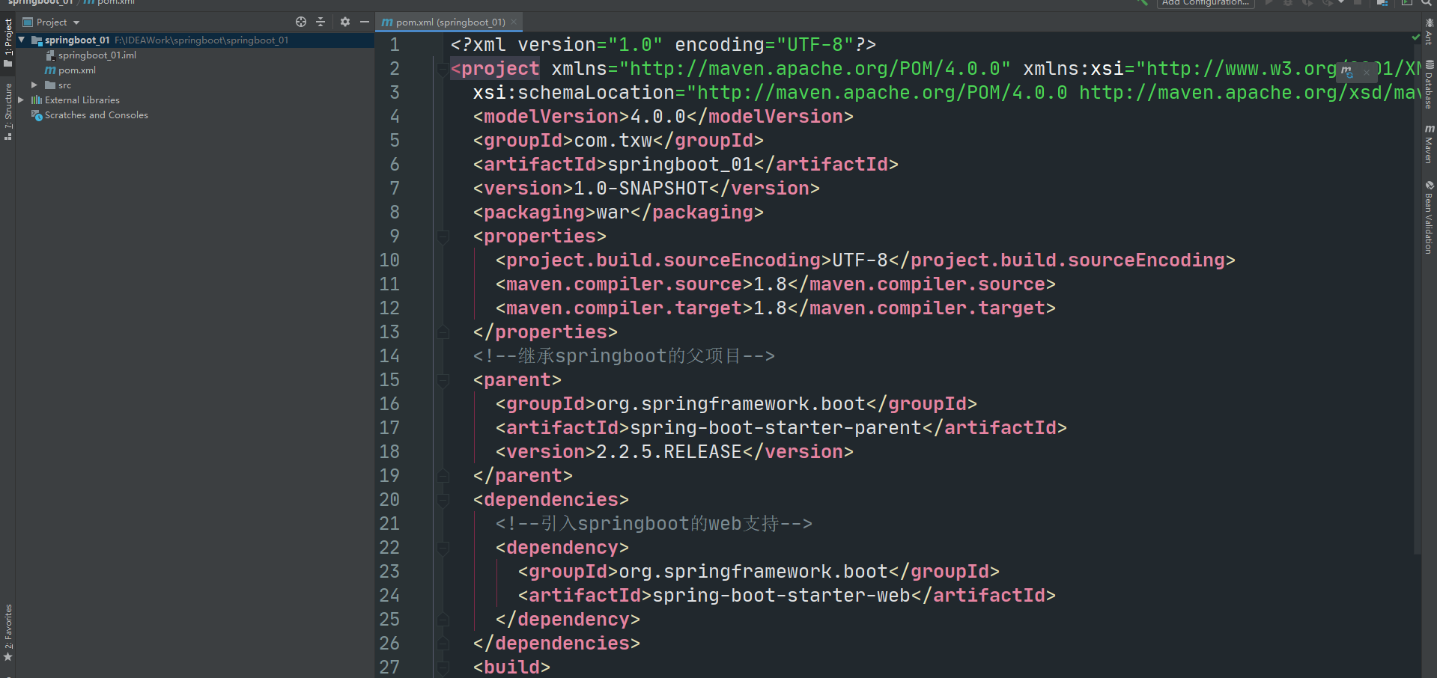The width and height of the screenshot is (1437, 678).
Task: Expand the External Libraries node arrow
Action: tap(21, 100)
